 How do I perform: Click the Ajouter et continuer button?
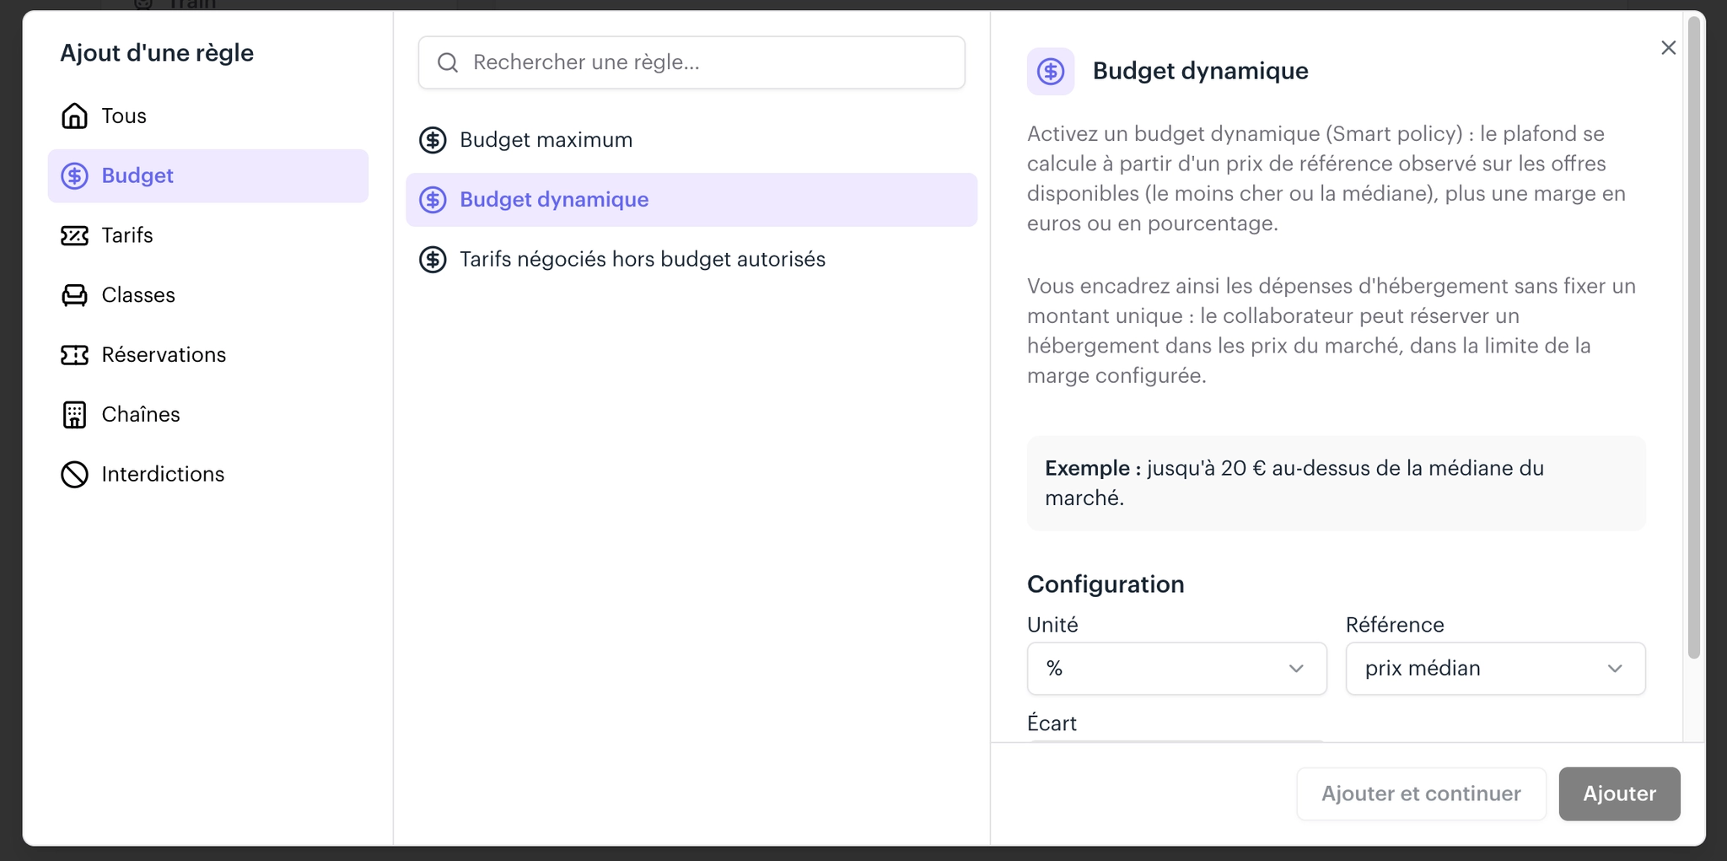point(1421,794)
